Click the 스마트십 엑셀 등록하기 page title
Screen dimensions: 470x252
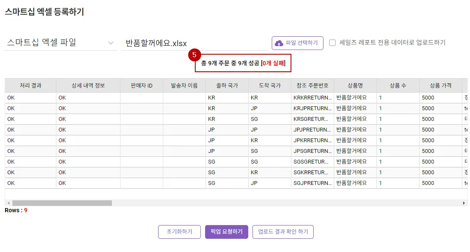pos(44,12)
